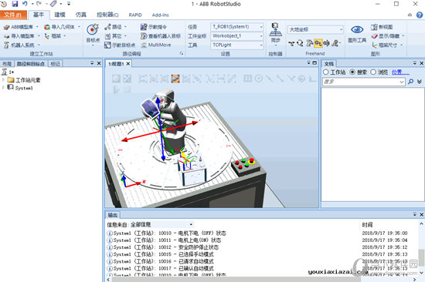The image size is (425, 282).
Task: Click the search magnifier in 文档 panel
Action: (x=410, y=82)
